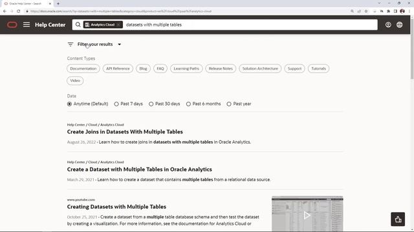Viewport: 414px width, 232px height.
Task: Open the user account icon
Action: pyautogui.click(x=388, y=24)
